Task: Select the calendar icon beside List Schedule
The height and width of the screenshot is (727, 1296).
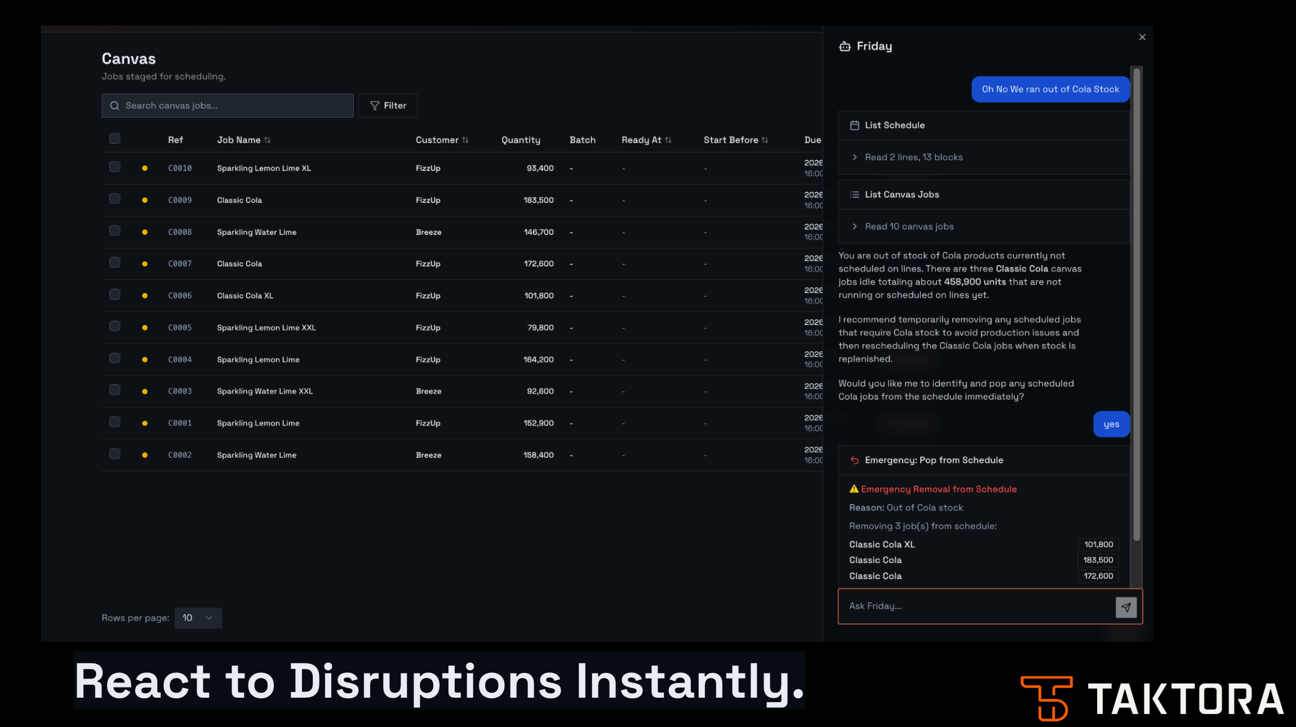Action: (854, 125)
